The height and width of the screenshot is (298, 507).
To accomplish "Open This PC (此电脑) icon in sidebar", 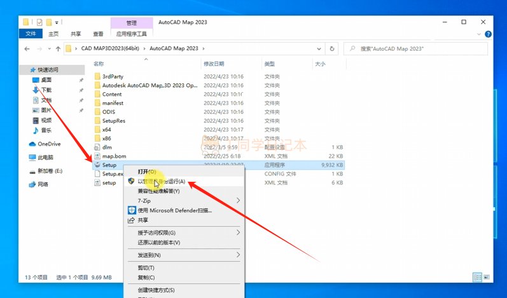I will tap(32, 158).
